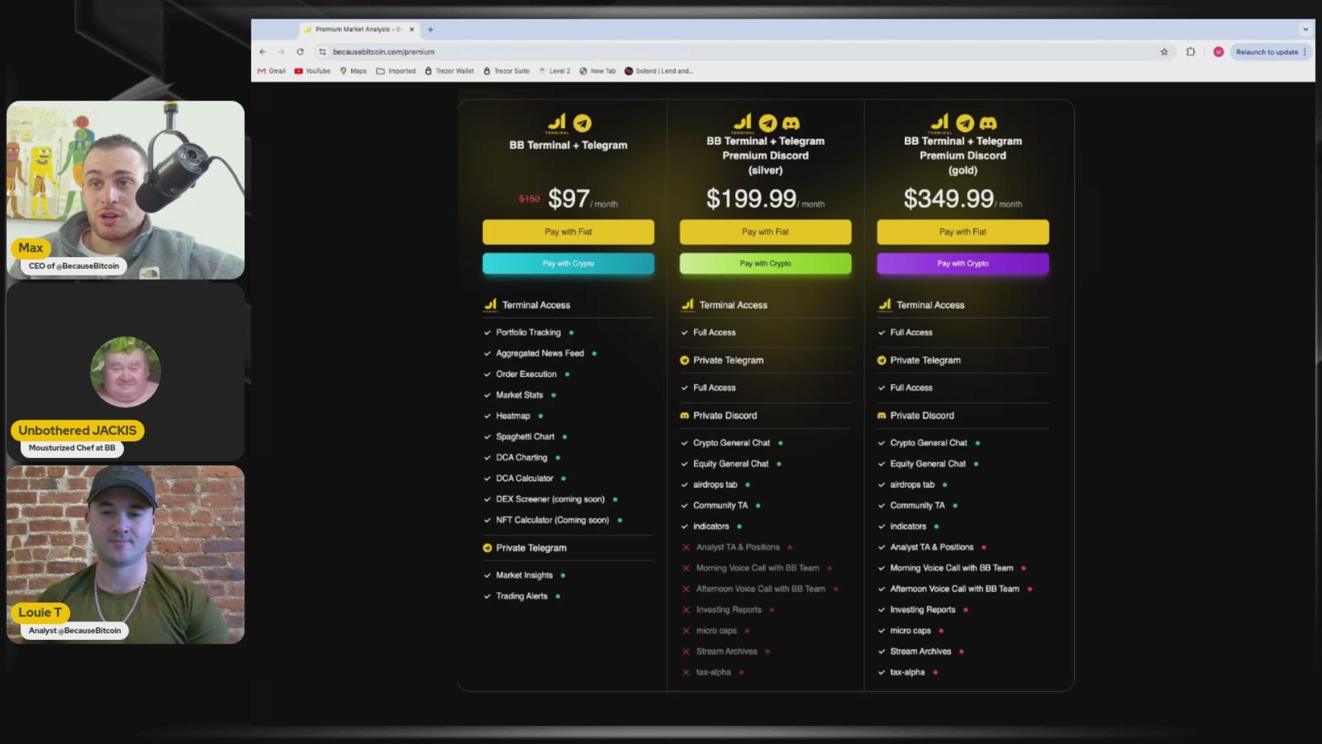
Task: Click the red dot beside gold Investing Reports
Action: [966, 610]
